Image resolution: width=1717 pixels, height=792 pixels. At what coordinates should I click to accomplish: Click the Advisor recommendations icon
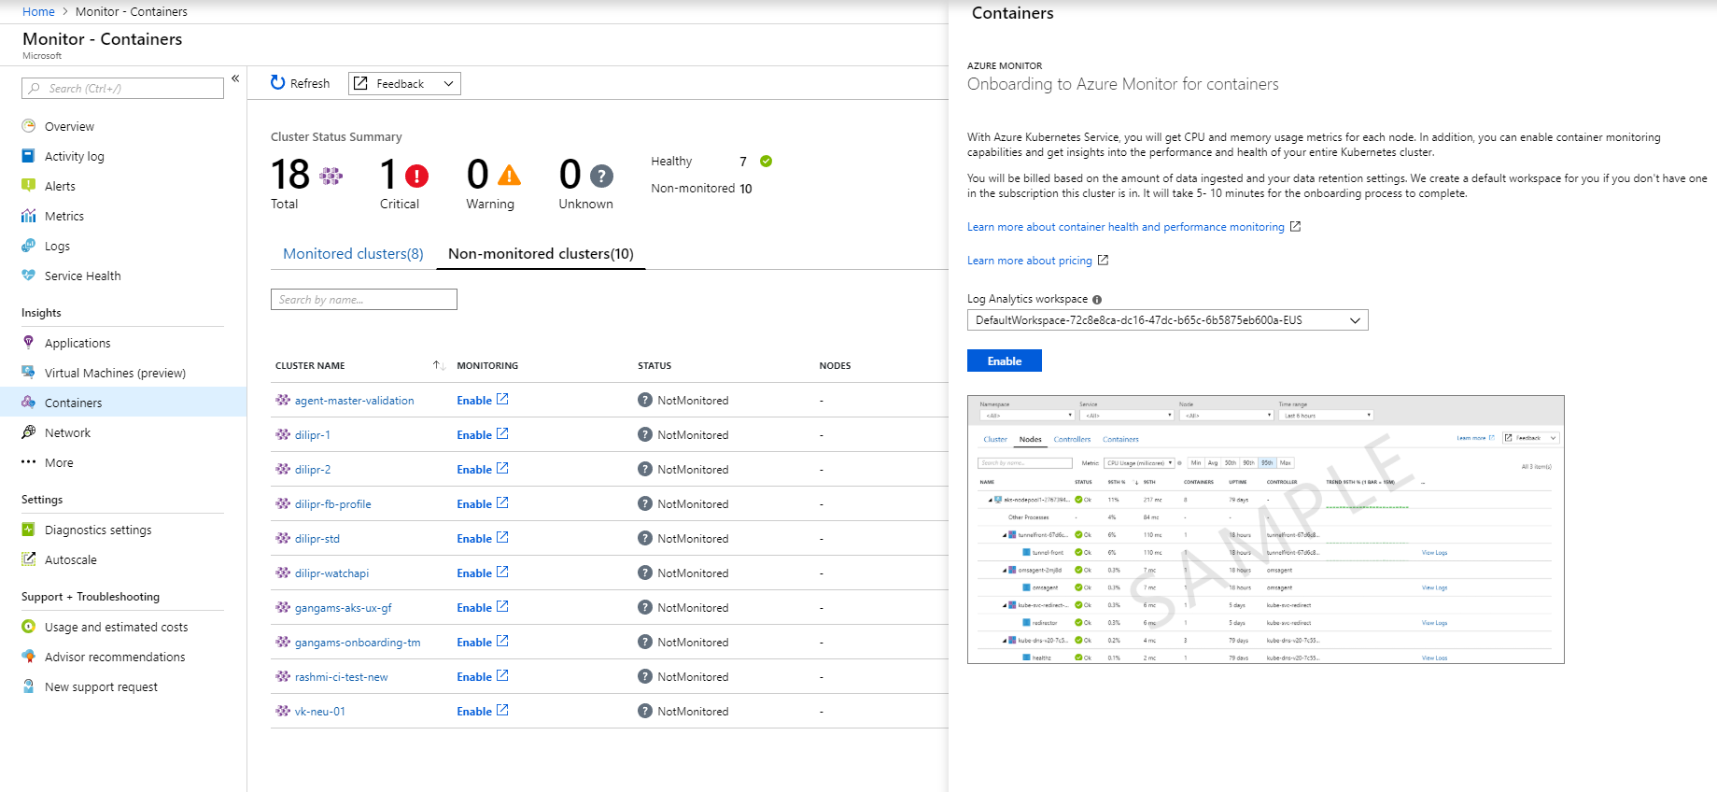click(x=28, y=657)
